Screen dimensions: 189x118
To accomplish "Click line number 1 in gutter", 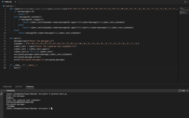I will coord(5,9).
